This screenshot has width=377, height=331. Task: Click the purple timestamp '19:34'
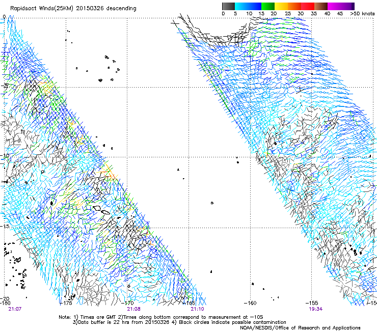coord(316,309)
